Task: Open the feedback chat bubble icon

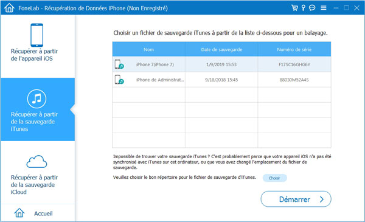Action: (x=312, y=8)
